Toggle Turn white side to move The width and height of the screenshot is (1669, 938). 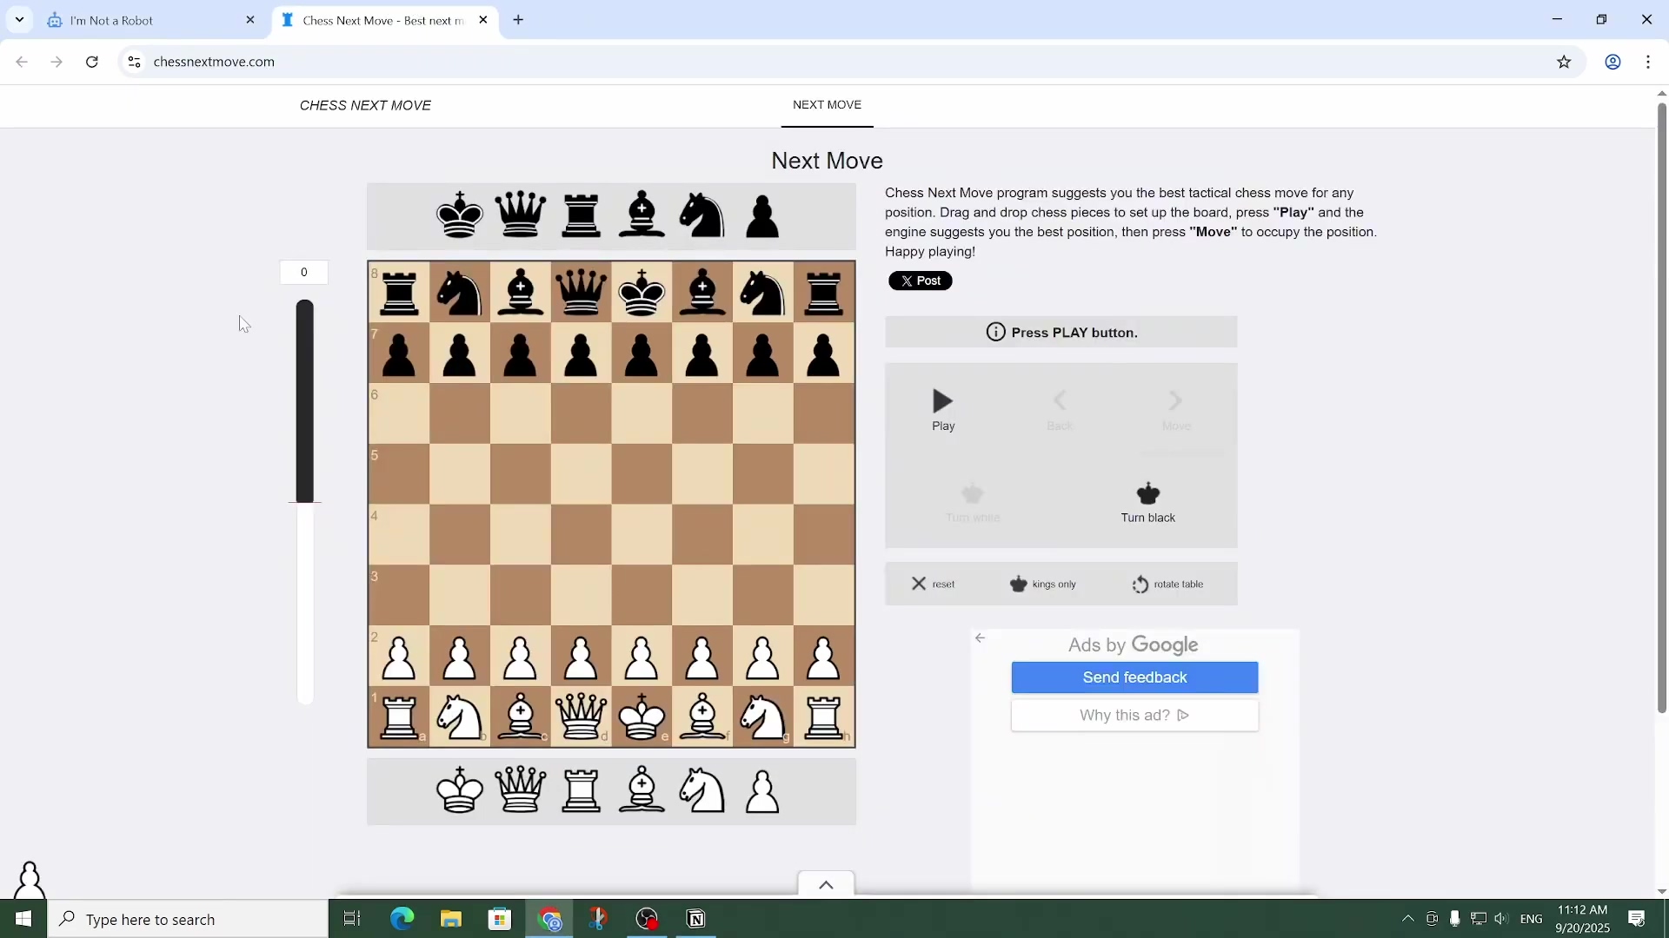point(973,503)
